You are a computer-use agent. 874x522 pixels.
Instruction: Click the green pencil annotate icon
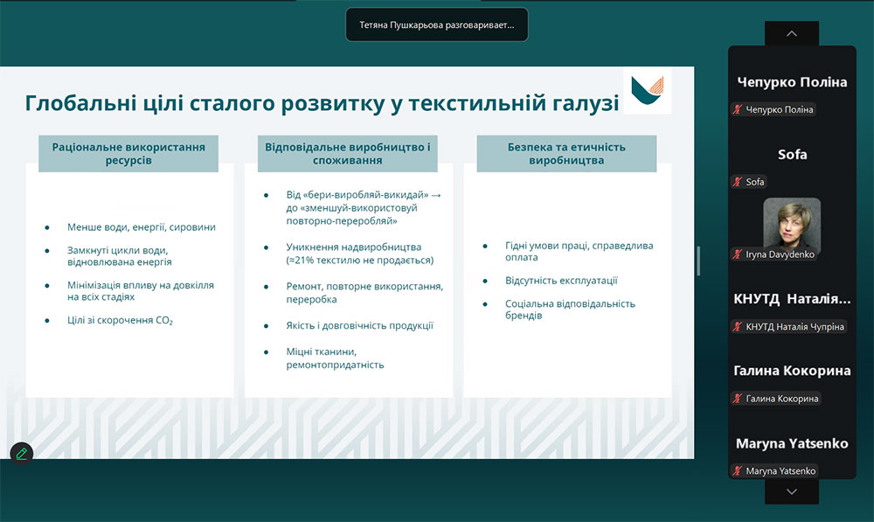coord(21,453)
